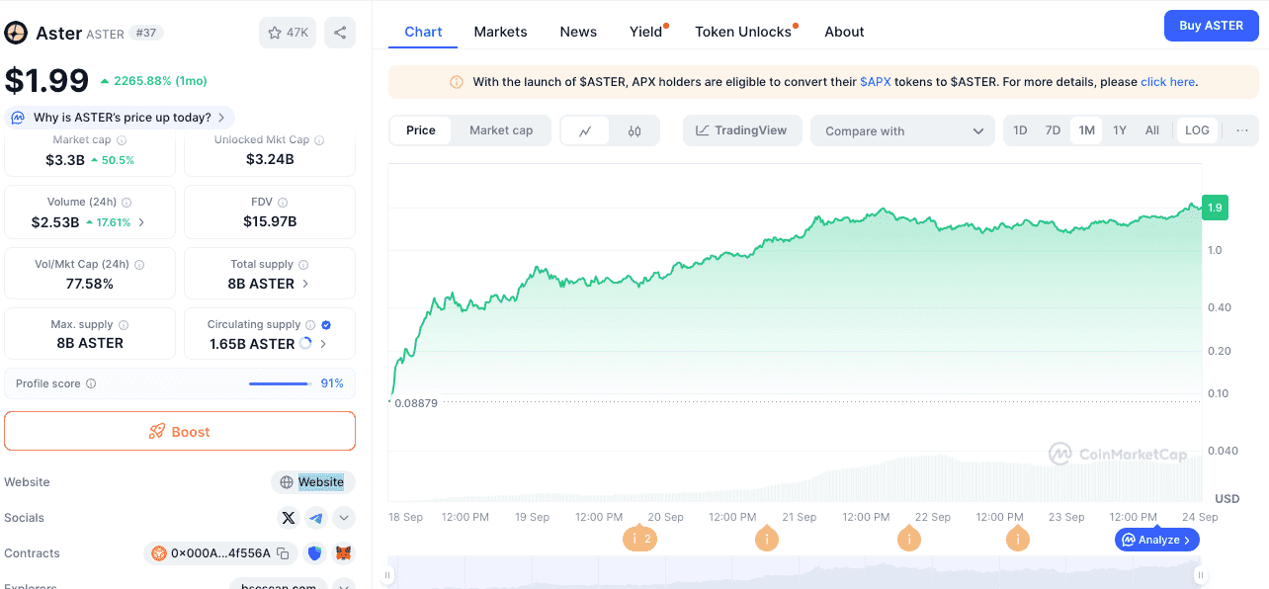Set chart range to 7D

(x=1054, y=130)
